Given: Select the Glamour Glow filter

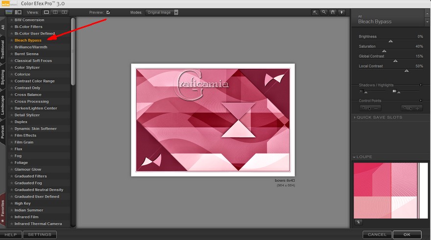Looking at the screenshot, I should (x=28, y=169).
